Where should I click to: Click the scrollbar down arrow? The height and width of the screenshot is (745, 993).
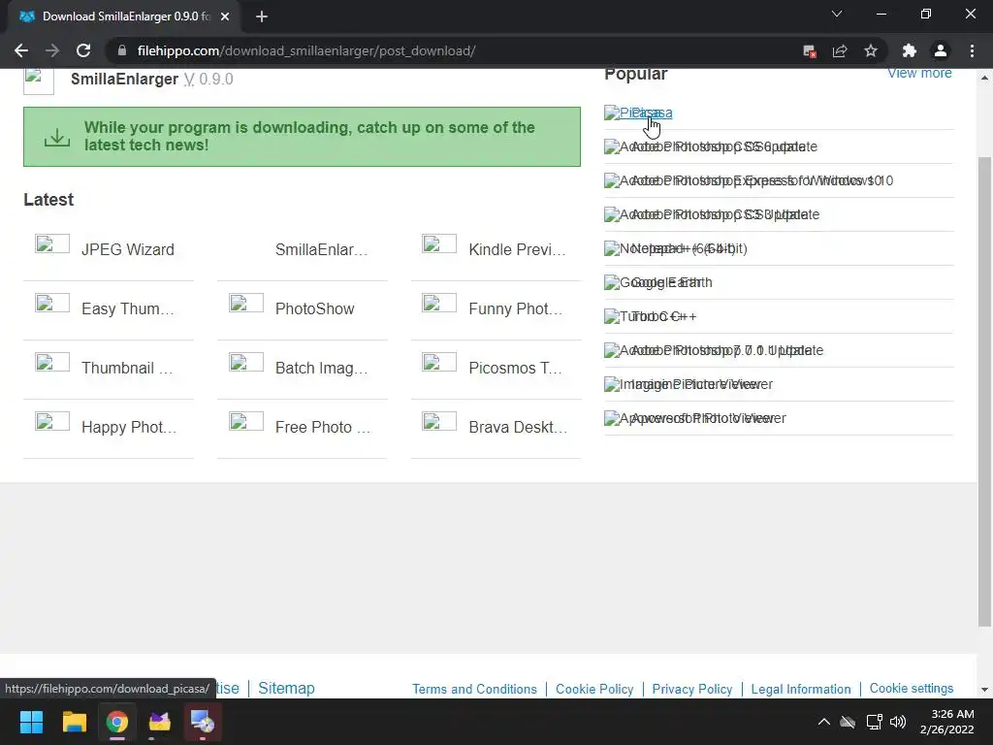(x=985, y=690)
